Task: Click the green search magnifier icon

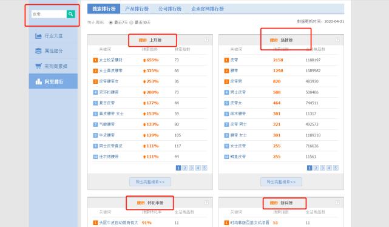Action: point(71,14)
